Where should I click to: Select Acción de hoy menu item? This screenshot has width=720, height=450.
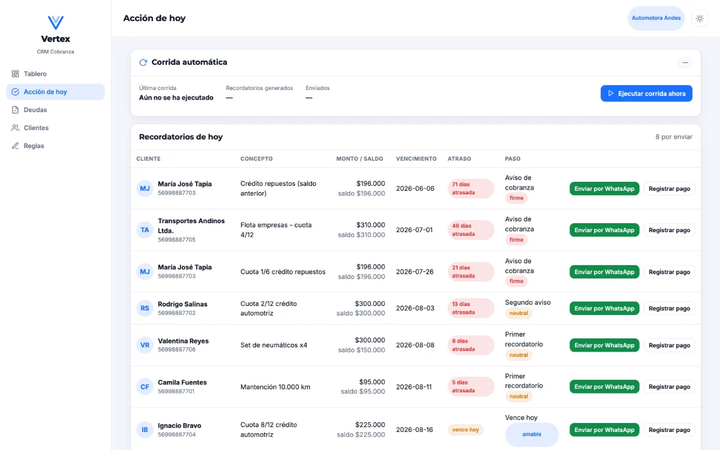[55, 92]
